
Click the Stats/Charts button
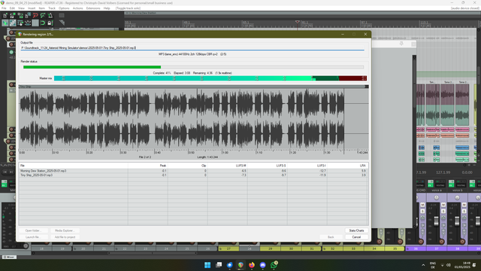(356, 230)
